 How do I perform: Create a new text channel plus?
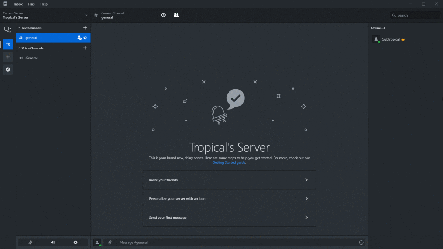point(85,28)
